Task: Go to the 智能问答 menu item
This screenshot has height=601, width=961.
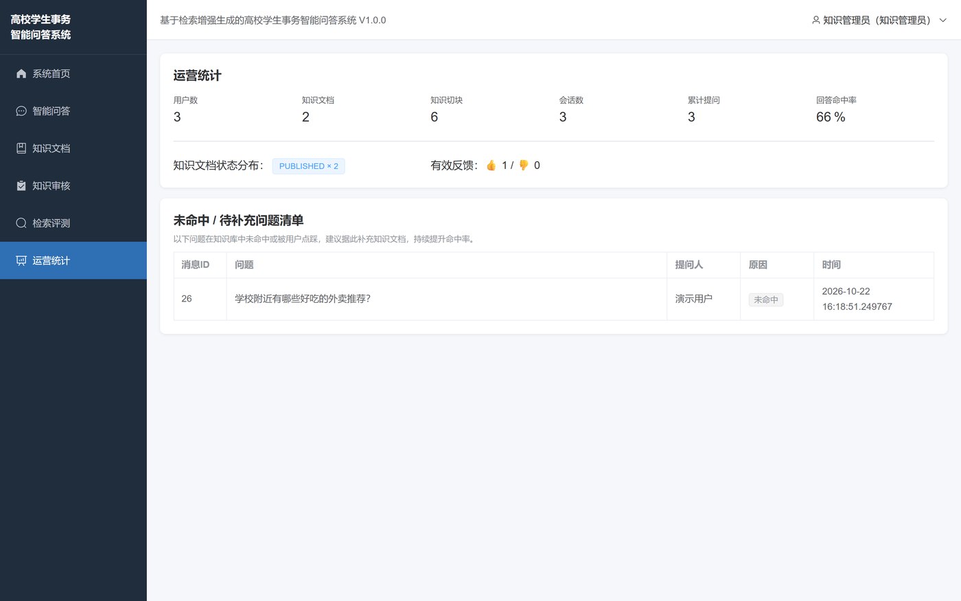Action: 73,111
